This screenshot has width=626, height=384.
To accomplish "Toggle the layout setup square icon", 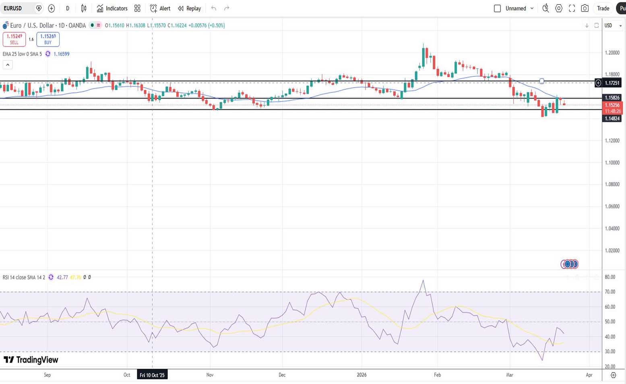I will 497,8.
